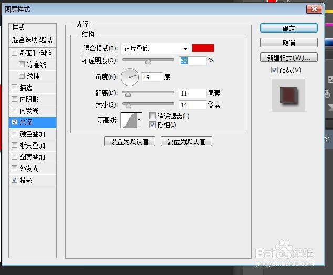333x275 pixels.
Task: Enable the 外发光 checkbox
Action: tap(14, 168)
